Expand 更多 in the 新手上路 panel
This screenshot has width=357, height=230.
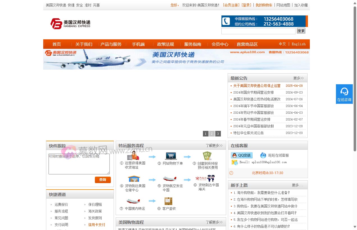297,185
